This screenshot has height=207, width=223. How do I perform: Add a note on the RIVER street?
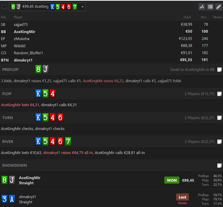coord(219,142)
